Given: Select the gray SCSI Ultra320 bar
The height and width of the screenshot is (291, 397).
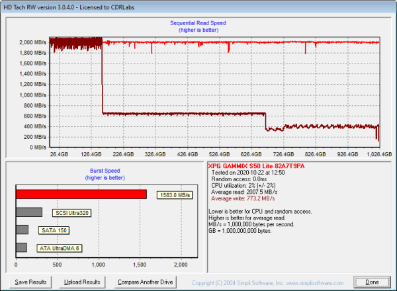Looking at the screenshot, I should (x=29, y=212).
